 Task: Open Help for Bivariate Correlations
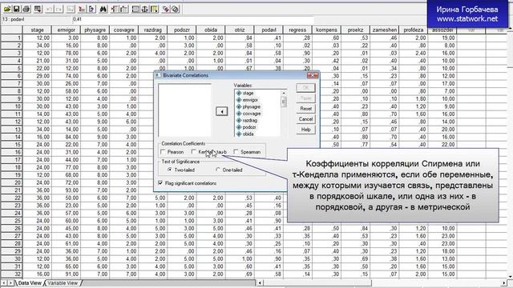pos(305,130)
